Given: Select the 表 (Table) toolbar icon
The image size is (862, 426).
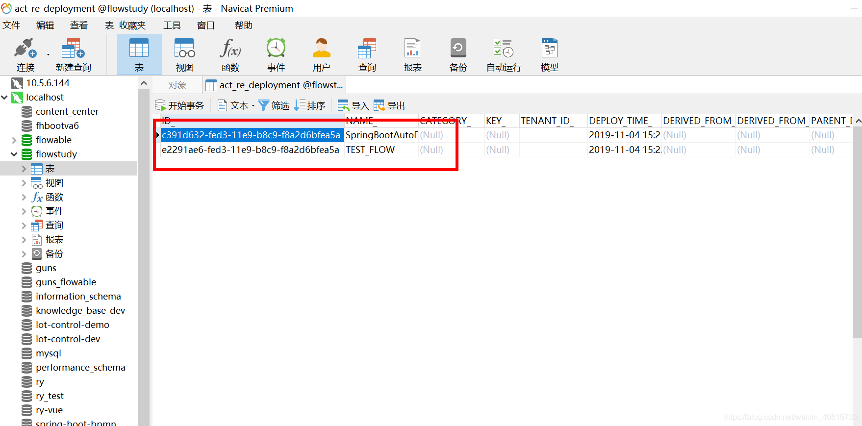Looking at the screenshot, I should tap(139, 55).
